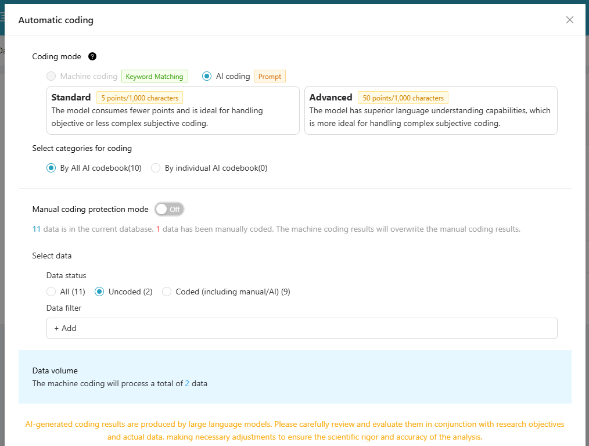The width and height of the screenshot is (589, 446).
Task: Click the red manually coded count
Action: (x=158, y=229)
